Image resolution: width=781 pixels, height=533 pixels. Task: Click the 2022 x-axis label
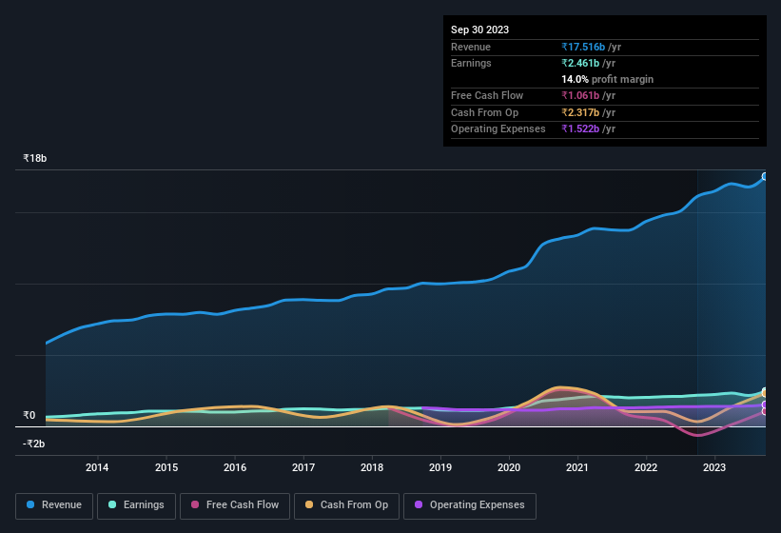coord(646,467)
